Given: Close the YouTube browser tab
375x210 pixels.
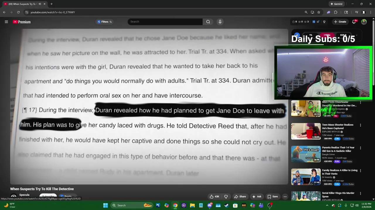Looking at the screenshot, I should point(45,4).
